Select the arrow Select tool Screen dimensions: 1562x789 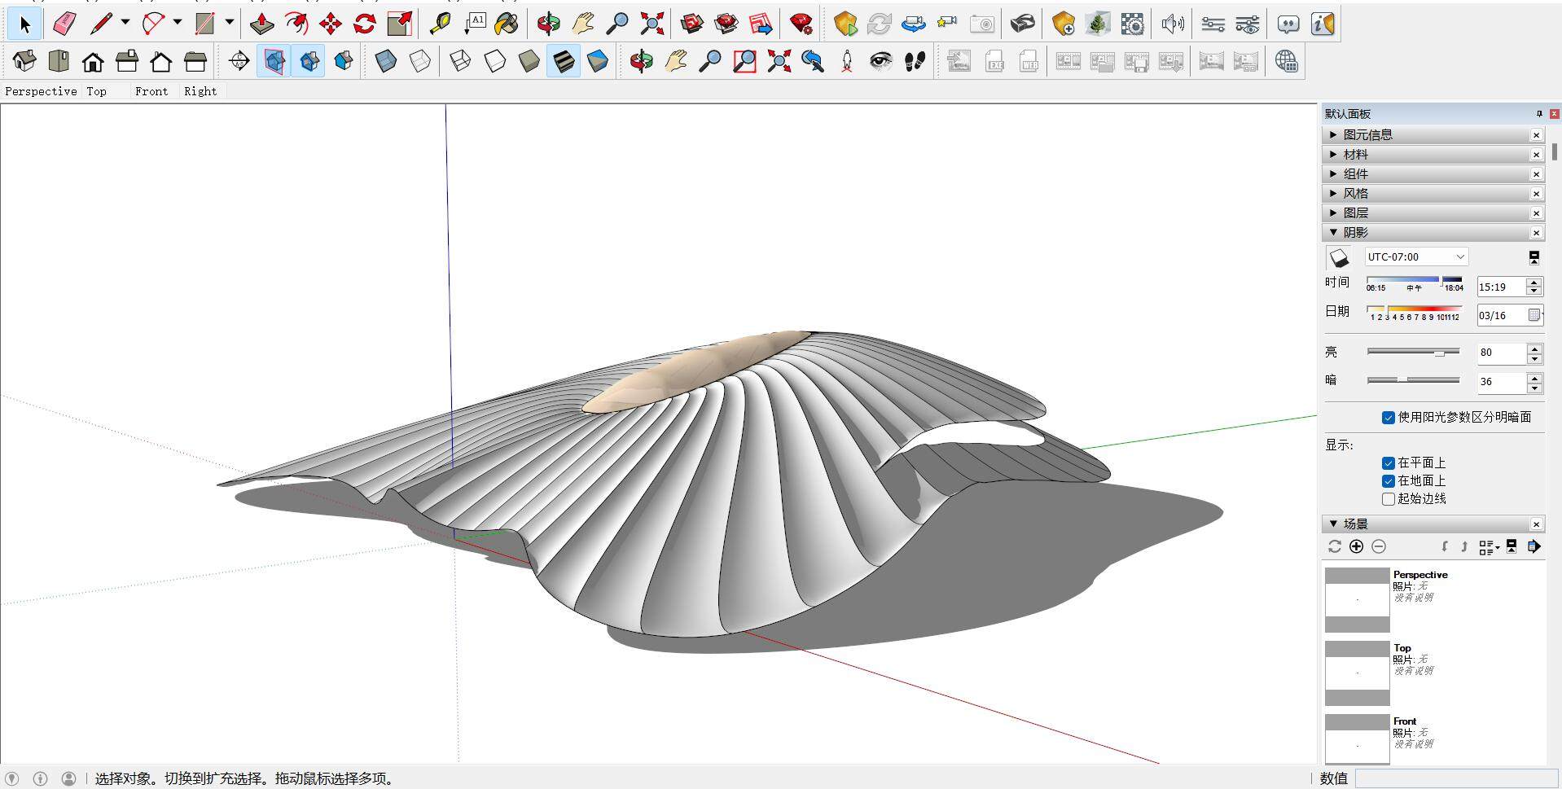24,24
